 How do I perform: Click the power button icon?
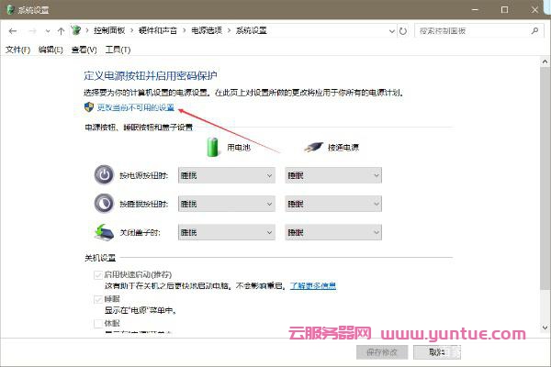(x=104, y=175)
